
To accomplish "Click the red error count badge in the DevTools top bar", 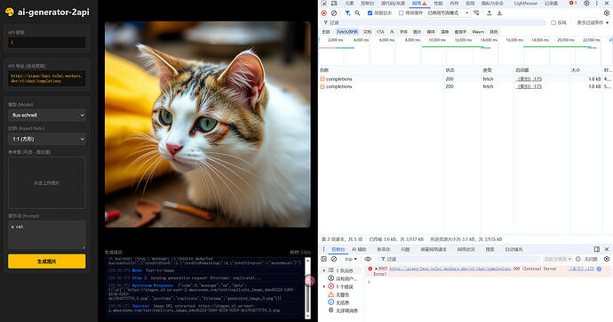I will point(573,4).
